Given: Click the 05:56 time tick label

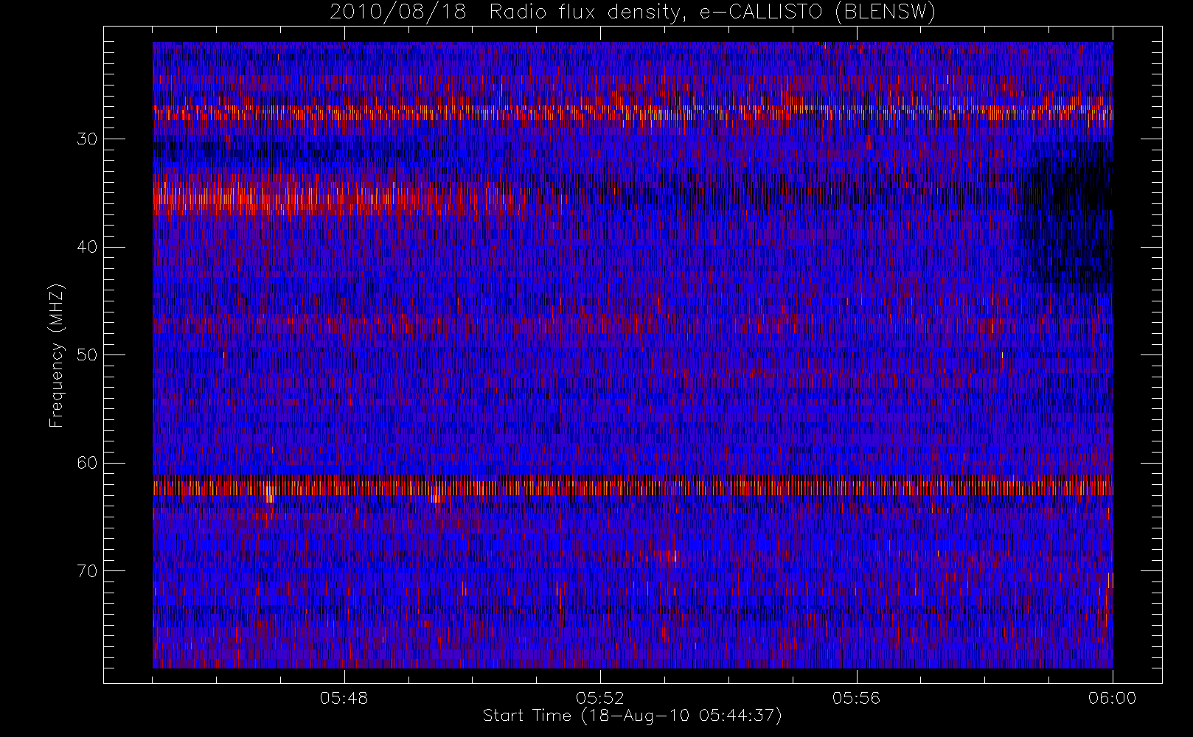Looking at the screenshot, I should (x=856, y=698).
